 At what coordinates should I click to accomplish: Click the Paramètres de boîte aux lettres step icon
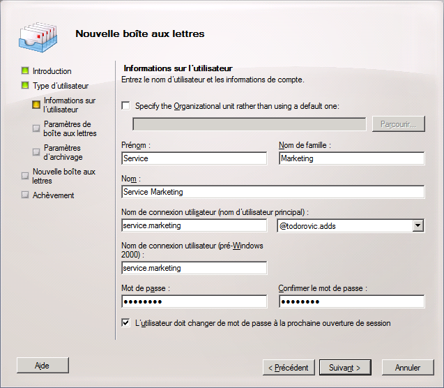pos(36,128)
